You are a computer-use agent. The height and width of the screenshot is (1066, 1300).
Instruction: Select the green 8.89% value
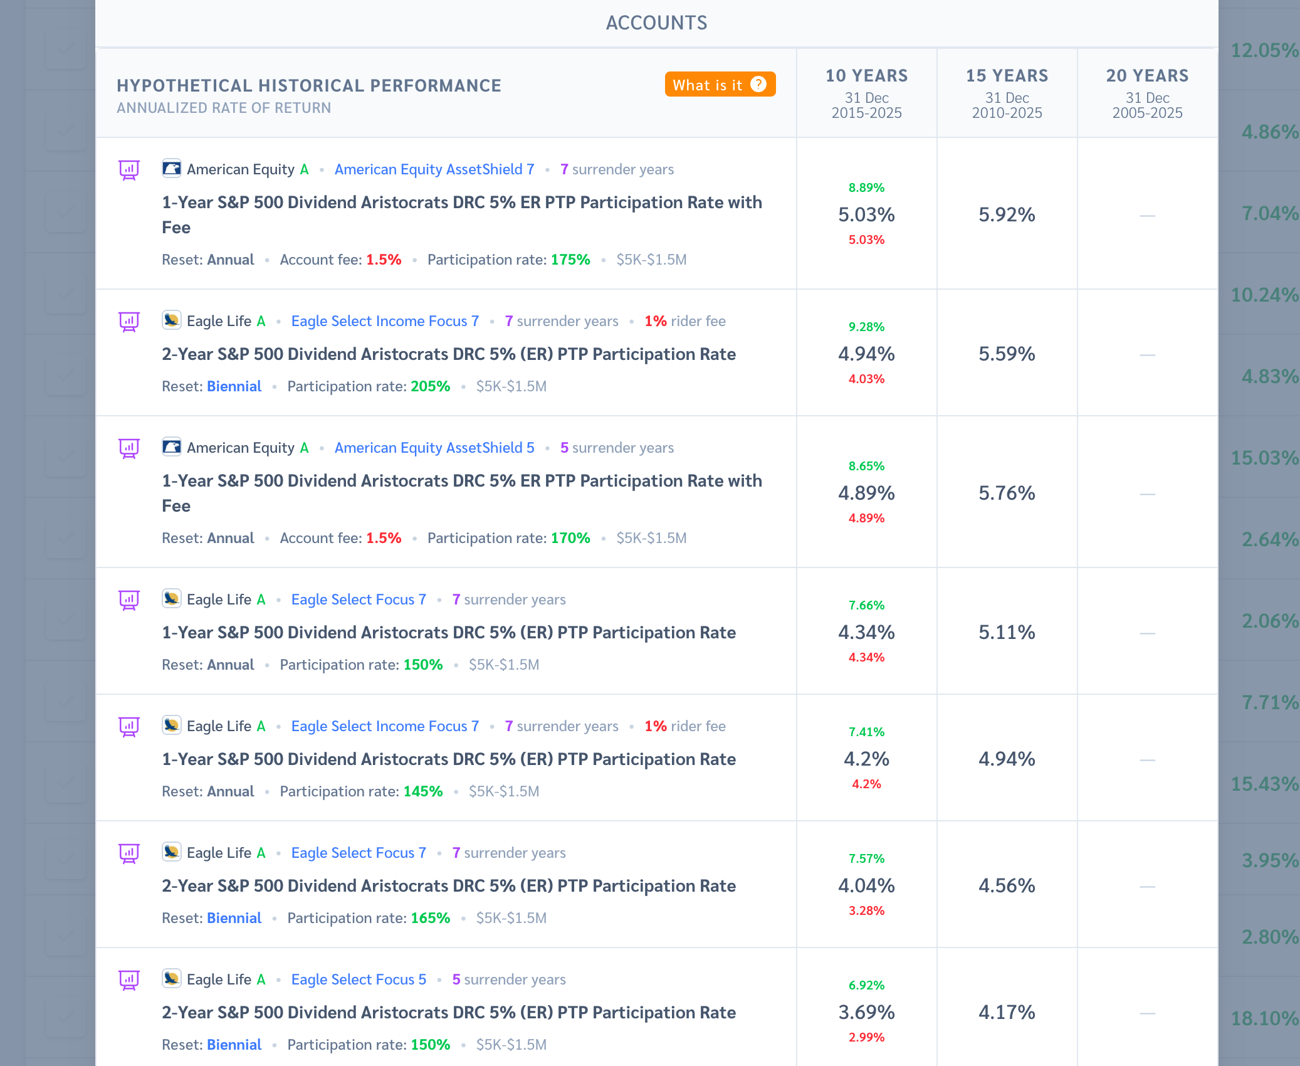[867, 187]
